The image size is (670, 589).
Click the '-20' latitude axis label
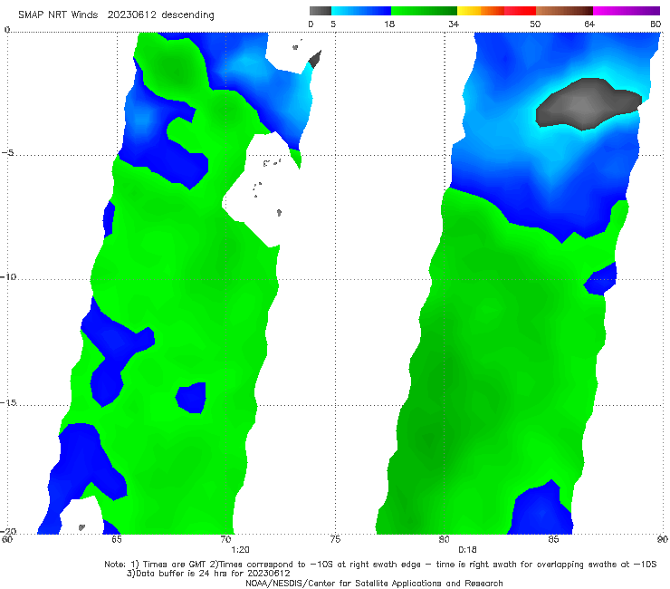click(x=8, y=531)
